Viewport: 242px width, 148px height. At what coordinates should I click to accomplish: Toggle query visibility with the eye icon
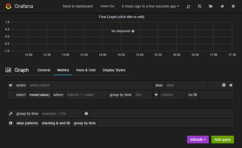pos(11,85)
